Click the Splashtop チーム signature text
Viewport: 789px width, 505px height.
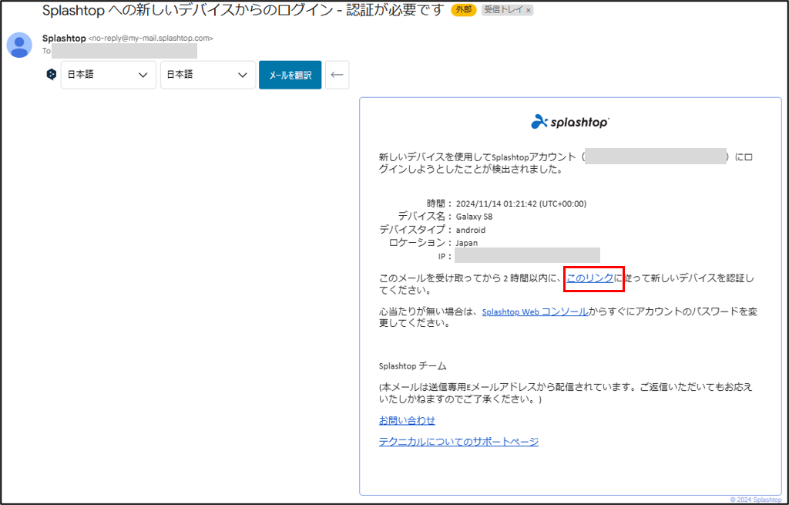click(413, 366)
